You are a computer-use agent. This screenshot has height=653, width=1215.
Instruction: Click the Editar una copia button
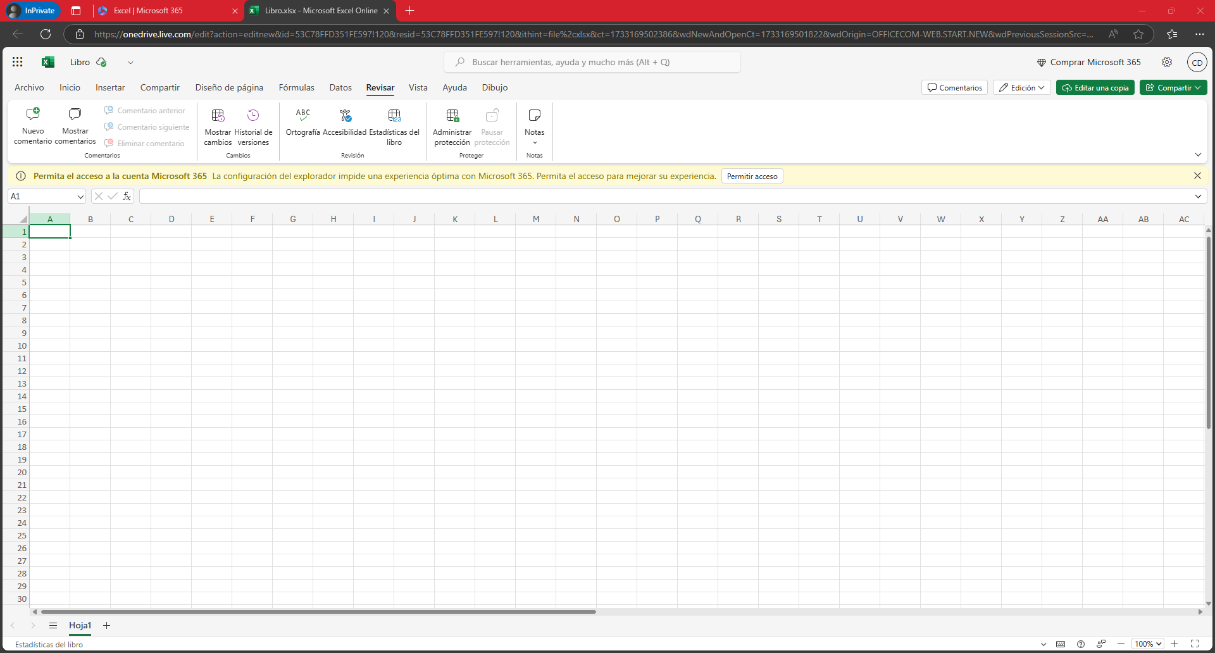pyautogui.click(x=1095, y=88)
